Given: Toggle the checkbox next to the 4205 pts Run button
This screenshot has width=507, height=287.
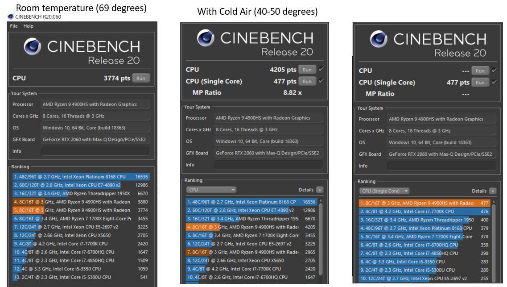Looking at the screenshot, I should pyautogui.click(x=322, y=70).
